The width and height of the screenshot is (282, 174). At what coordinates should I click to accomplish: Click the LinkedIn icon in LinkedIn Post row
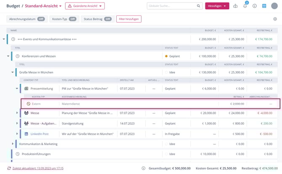(x=26, y=134)
